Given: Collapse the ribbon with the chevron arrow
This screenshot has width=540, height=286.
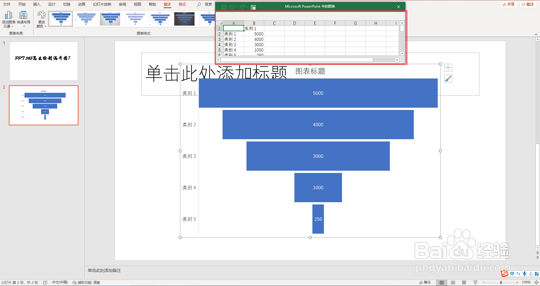Looking at the screenshot, I should coord(537,34).
